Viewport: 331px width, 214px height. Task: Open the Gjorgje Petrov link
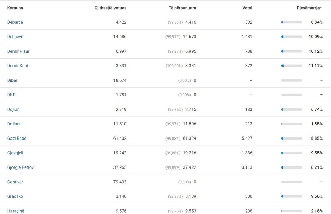(x=21, y=167)
